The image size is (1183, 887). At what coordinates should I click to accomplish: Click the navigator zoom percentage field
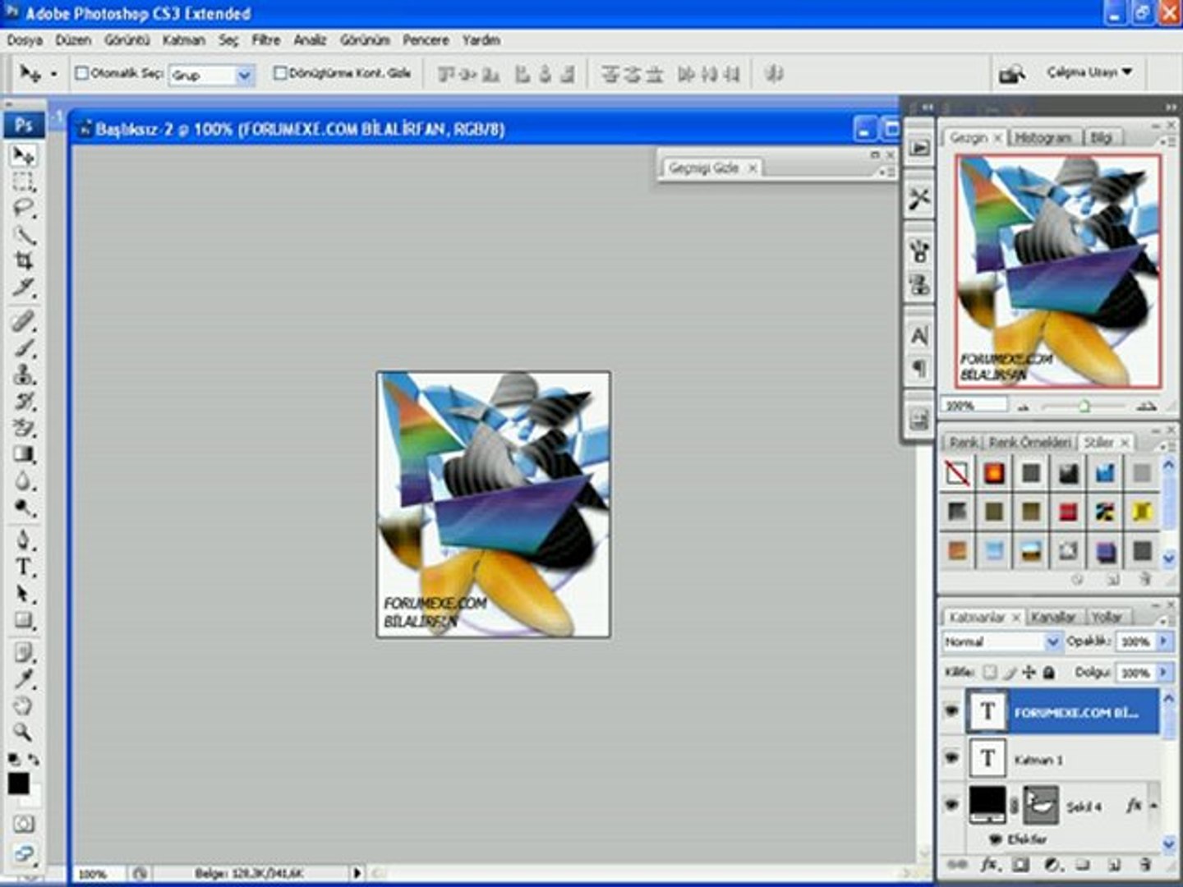point(974,405)
